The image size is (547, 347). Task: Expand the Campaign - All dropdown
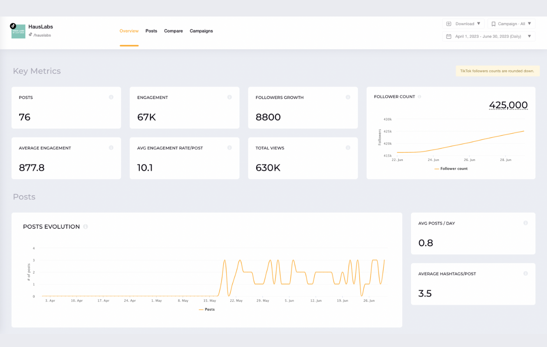pyautogui.click(x=511, y=24)
